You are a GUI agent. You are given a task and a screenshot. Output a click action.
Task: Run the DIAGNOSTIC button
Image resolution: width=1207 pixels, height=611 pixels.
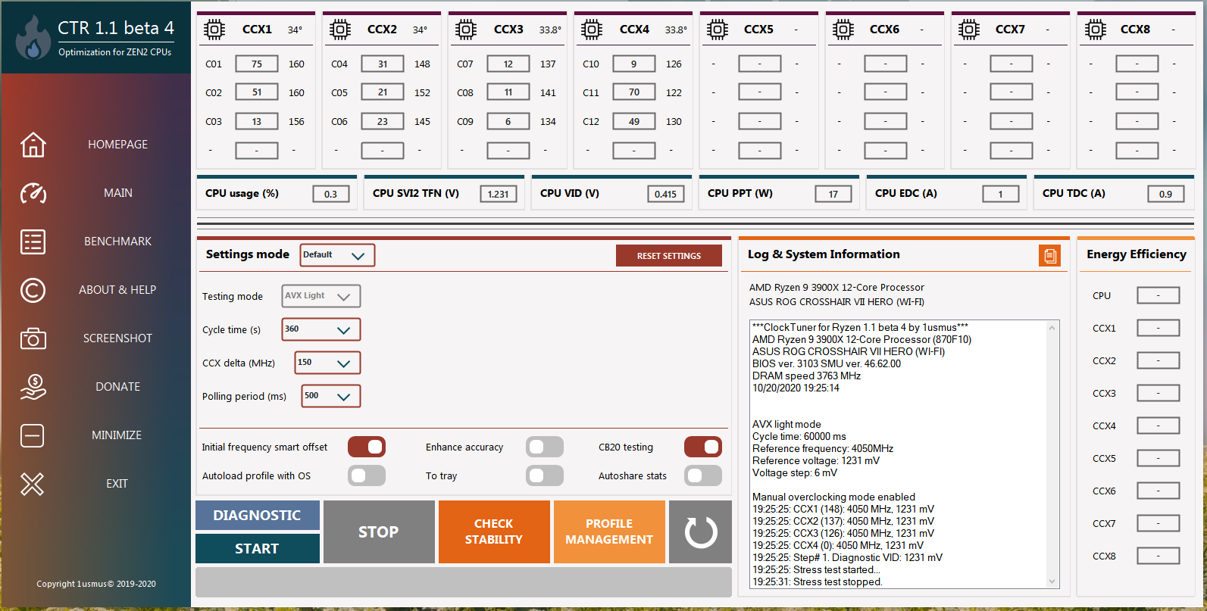tap(258, 516)
